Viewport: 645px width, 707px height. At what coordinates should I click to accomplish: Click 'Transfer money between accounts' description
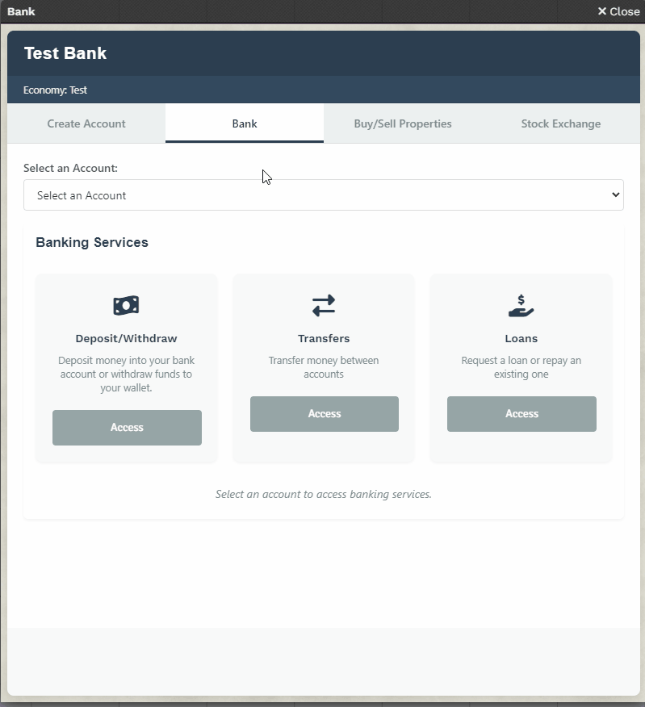[324, 367]
